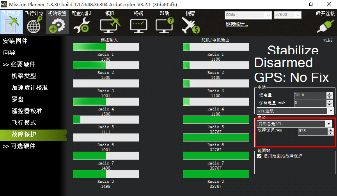Decrease 故障保护Pwm with down arrow

pos(331,133)
